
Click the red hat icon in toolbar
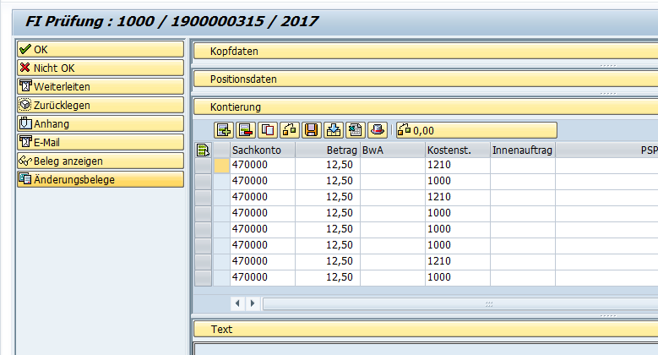(x=378, y=130)
